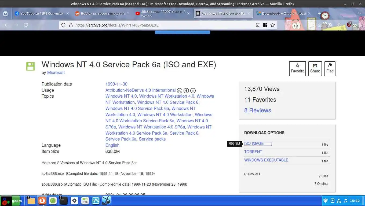Close the JibJab playing tab
Image resolution: width=365 pixels, height=206 pixels.
coord(188,13)
